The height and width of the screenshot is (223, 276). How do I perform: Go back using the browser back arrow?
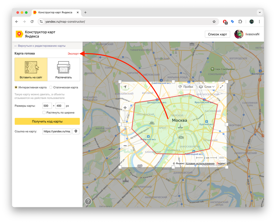[17, 22]
